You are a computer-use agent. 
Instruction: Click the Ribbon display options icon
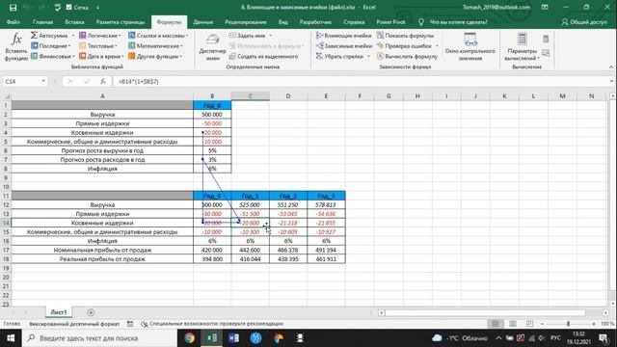coord(545,7)
